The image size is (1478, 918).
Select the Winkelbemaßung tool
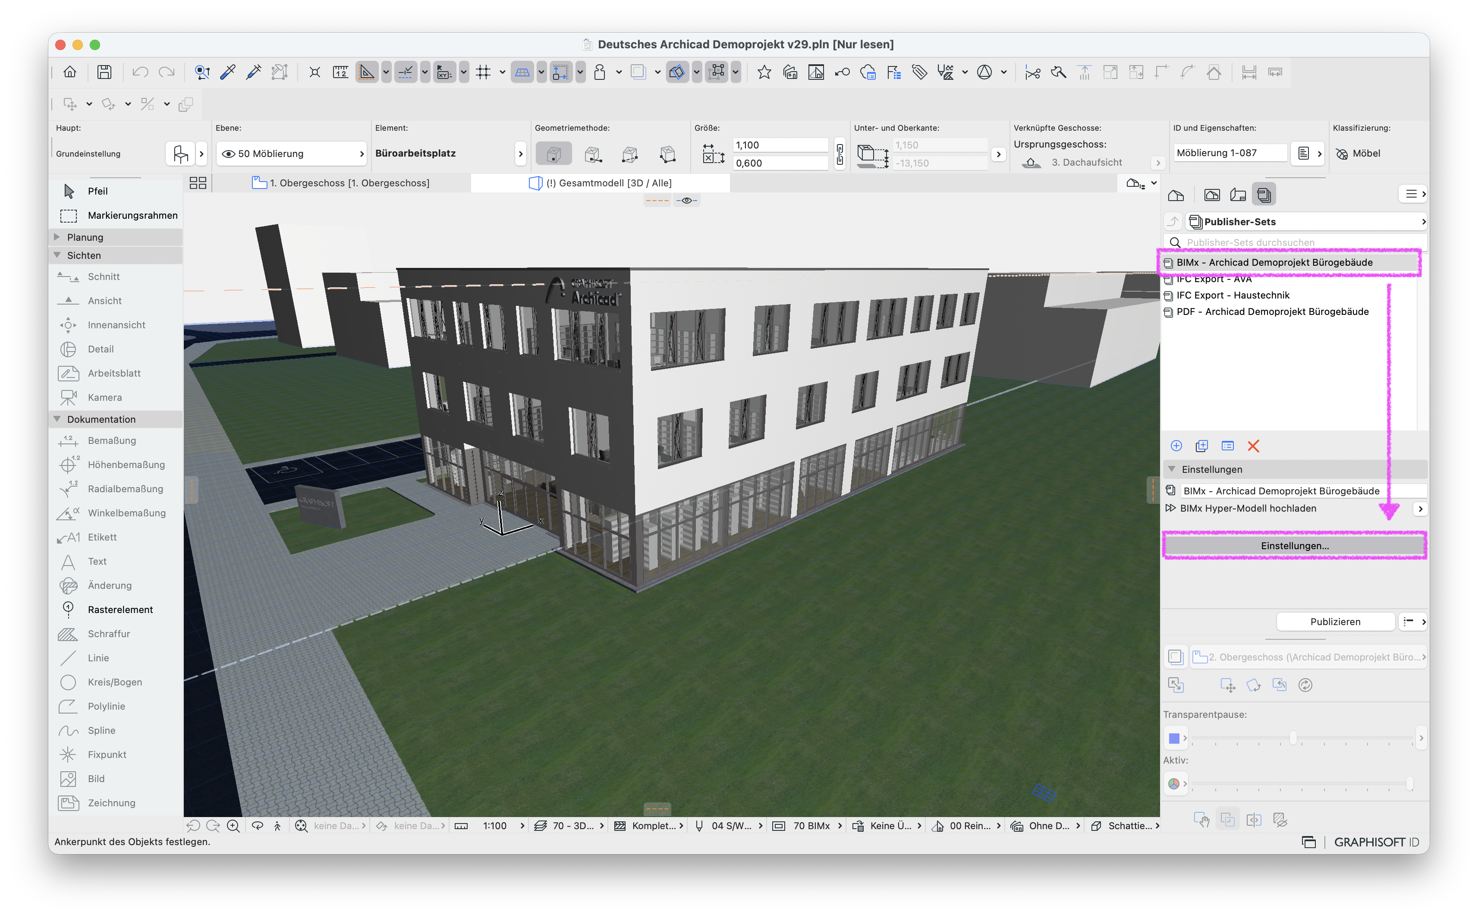(x=115, y=513)
